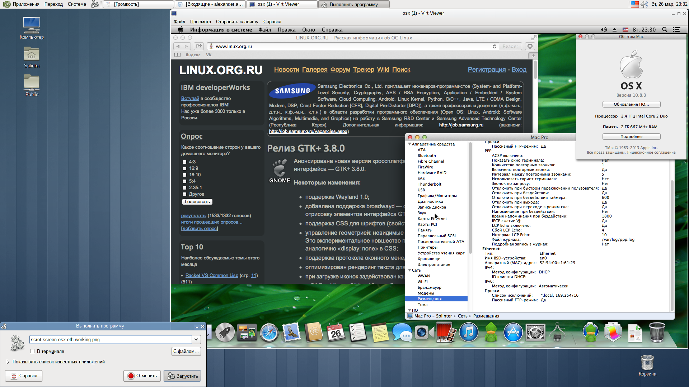The width and height of the screenshot is (689, 387).
Task: Expand Показывать список известных приложений
Action: pos(8,362)
